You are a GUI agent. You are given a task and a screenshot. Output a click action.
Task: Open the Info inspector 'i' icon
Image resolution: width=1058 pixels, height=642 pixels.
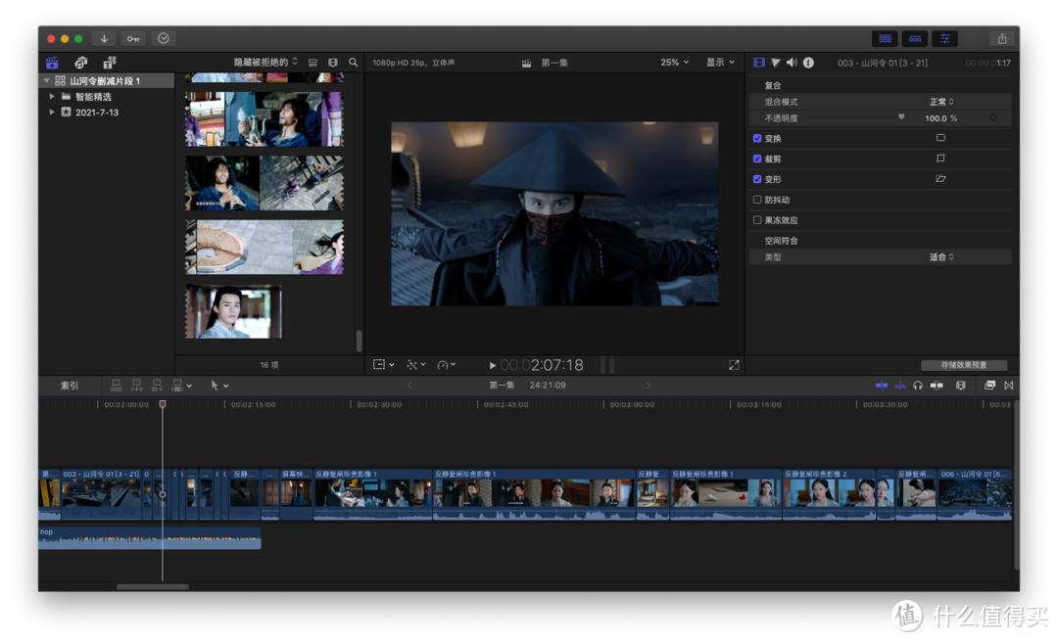(x=807, y=62)
